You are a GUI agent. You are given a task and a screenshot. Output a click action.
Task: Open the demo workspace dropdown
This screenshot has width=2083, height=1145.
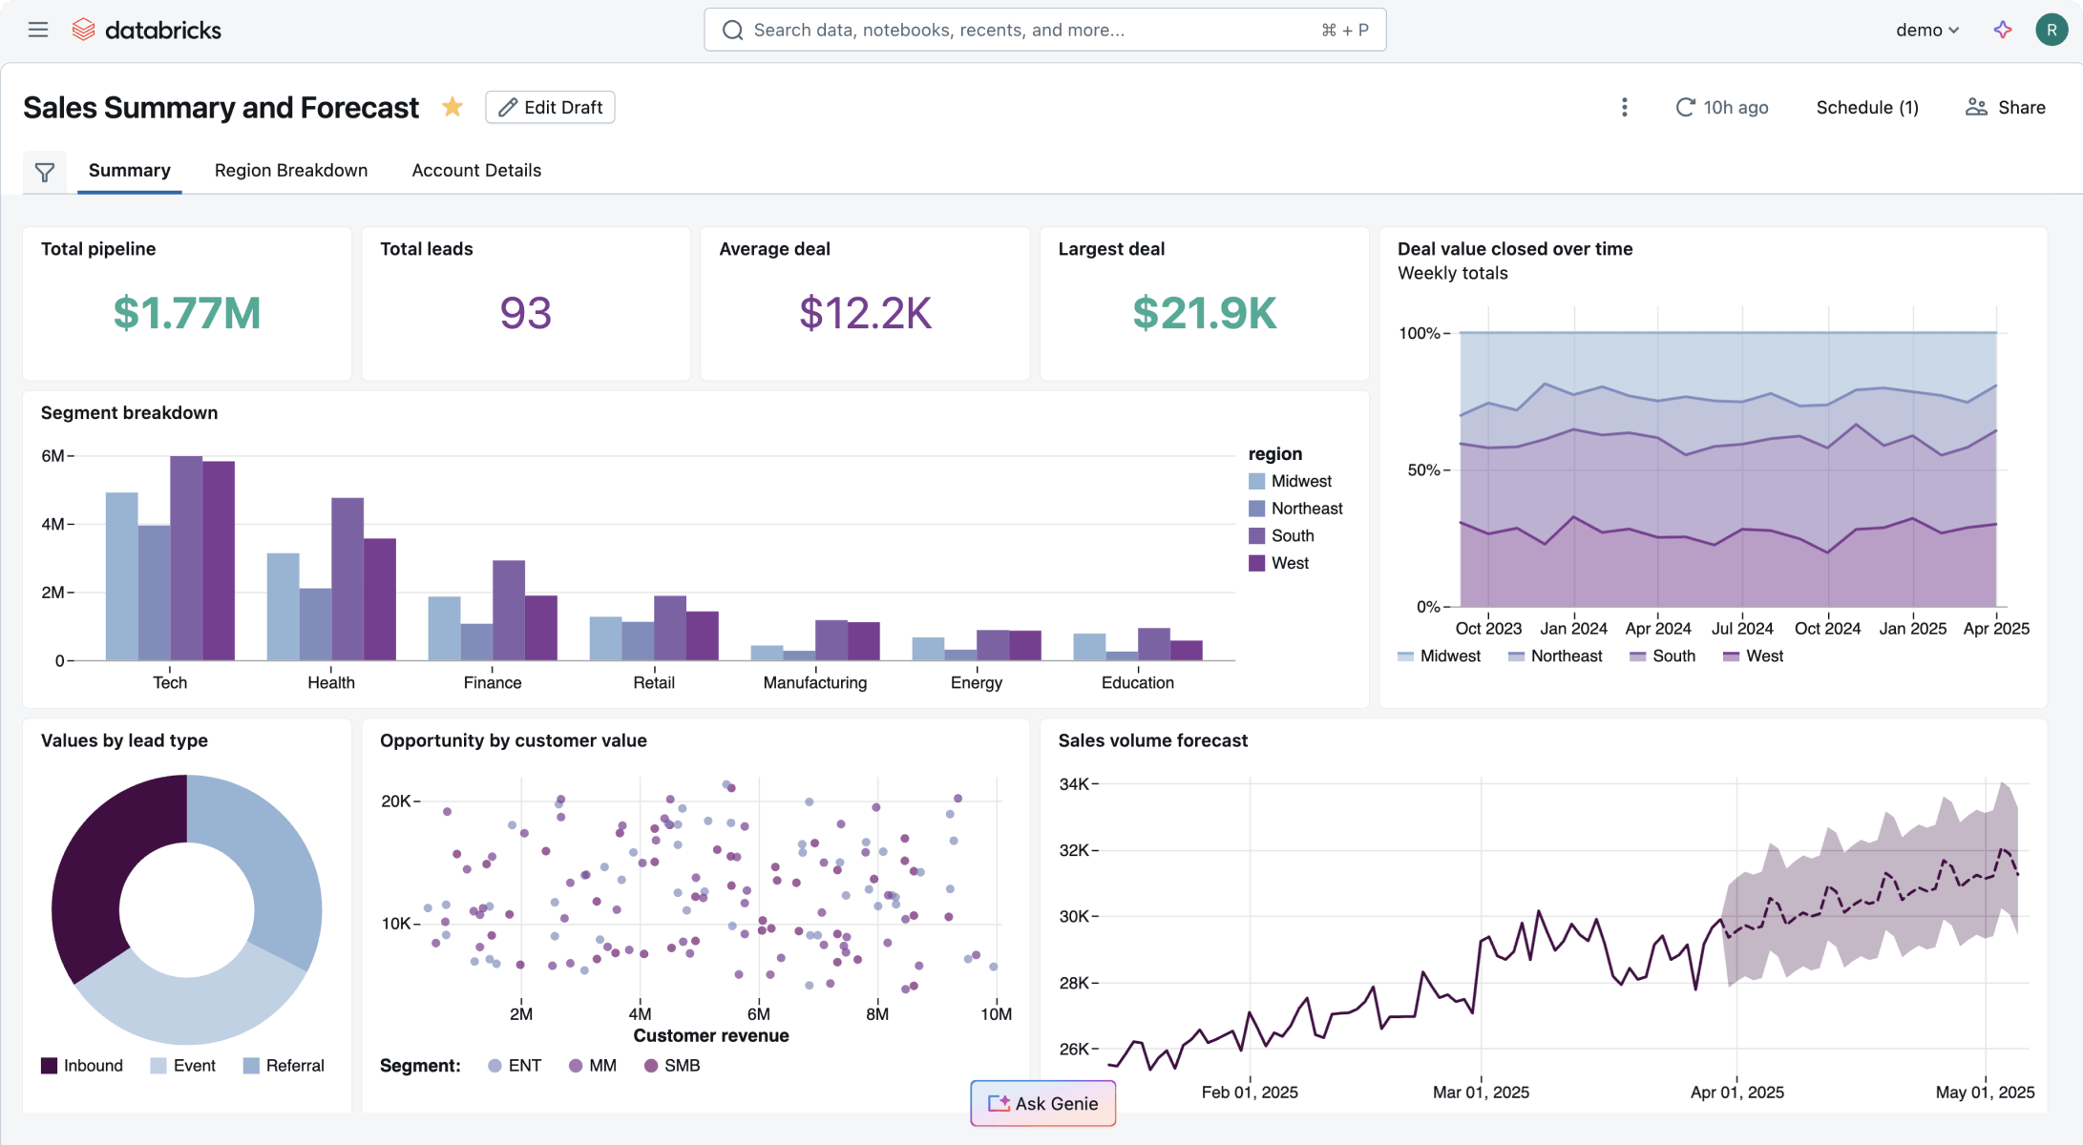(x=1925, y=30)
